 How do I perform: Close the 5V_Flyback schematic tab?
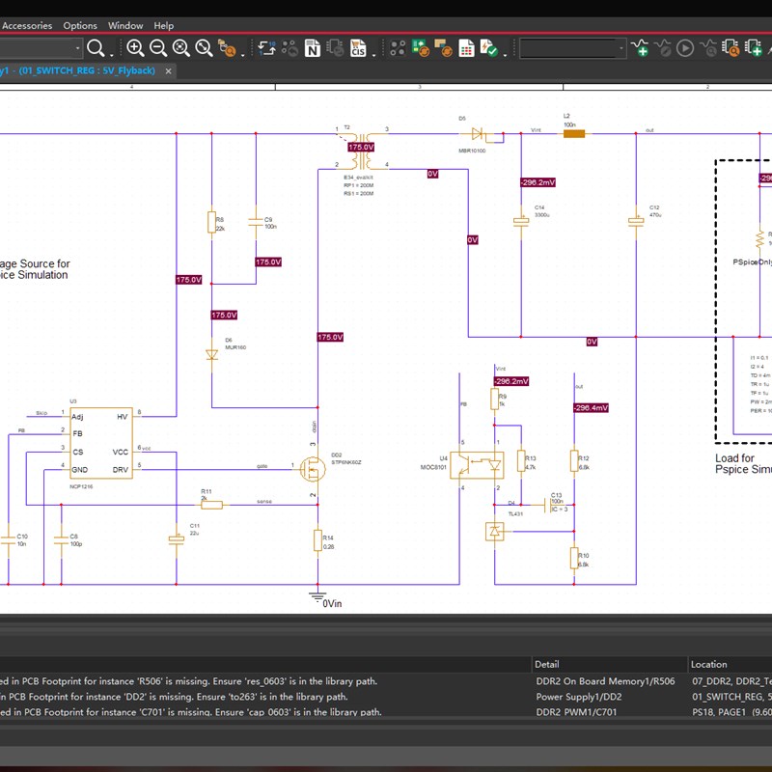168,70
